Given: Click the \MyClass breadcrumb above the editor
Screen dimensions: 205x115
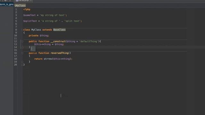Looking at the screenshot, I should click(x=20, y=6).
